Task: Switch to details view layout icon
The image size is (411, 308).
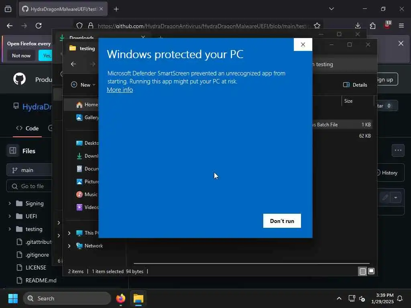Action: (x=362, y=272)
